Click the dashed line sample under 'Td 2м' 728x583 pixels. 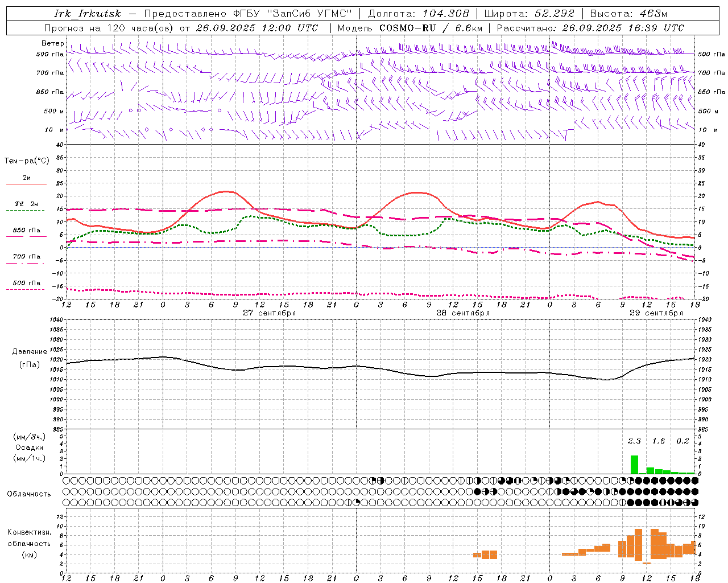[26, 211]
